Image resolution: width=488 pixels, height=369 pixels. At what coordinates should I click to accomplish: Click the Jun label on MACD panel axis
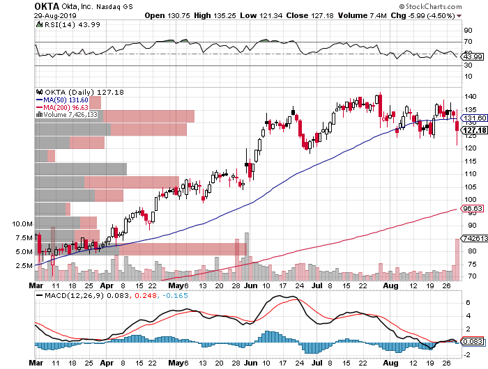point(250,363)
